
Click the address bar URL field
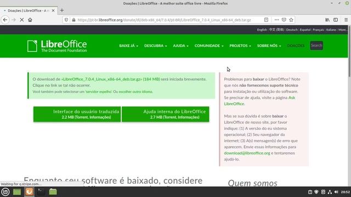click(165, 20)
